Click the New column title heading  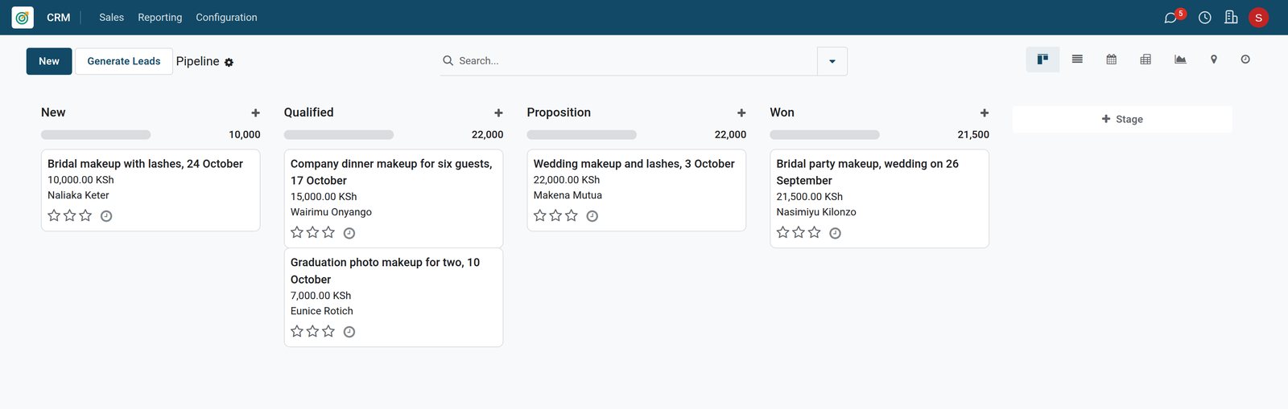(x=53, y=112)
